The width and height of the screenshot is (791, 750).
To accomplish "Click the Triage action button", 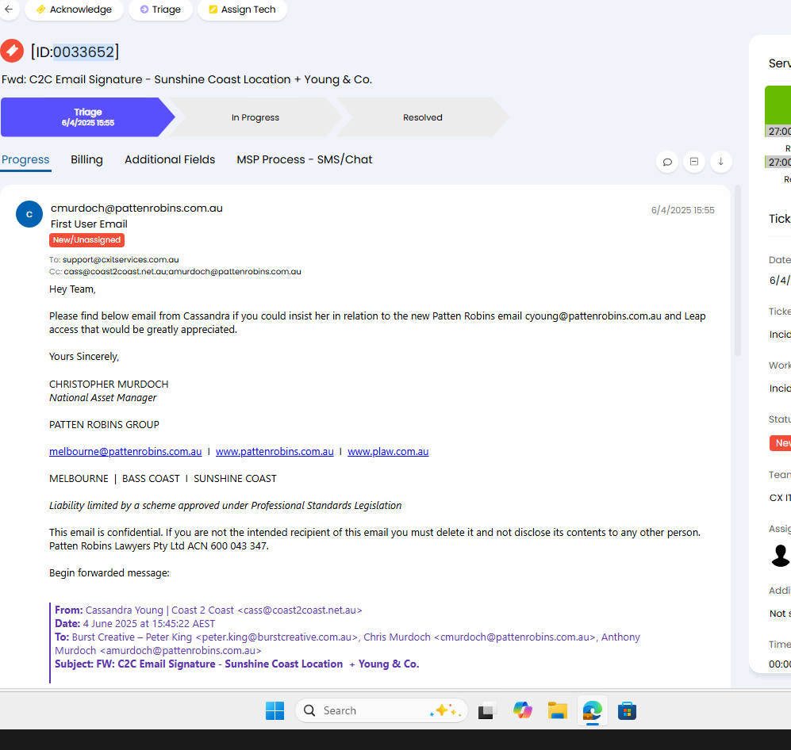I will [160, 10].
